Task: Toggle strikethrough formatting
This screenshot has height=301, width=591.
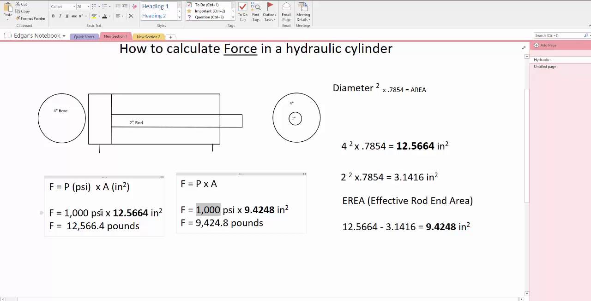Action: (74, 16)
